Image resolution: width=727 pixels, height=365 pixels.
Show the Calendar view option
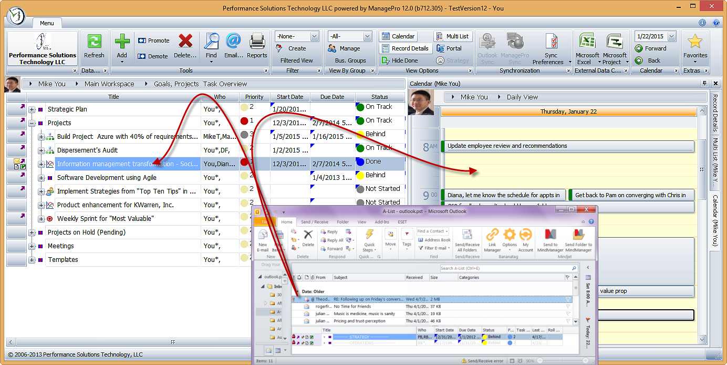[x=398, y=36]
